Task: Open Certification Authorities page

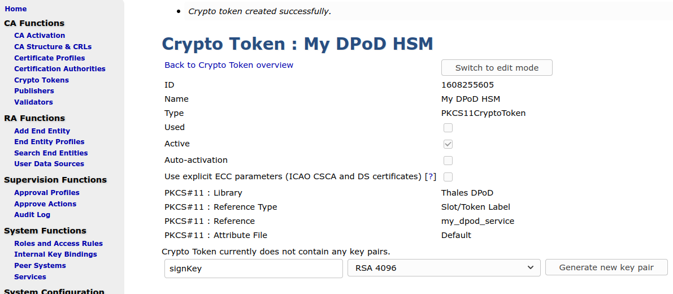Action: 60,69
